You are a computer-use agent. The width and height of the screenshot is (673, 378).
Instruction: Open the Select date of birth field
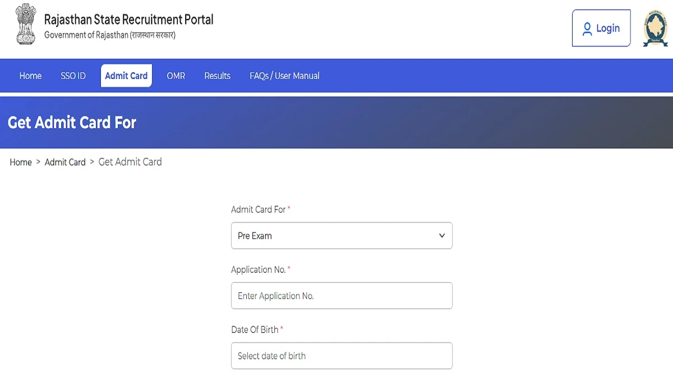(342, 356)
